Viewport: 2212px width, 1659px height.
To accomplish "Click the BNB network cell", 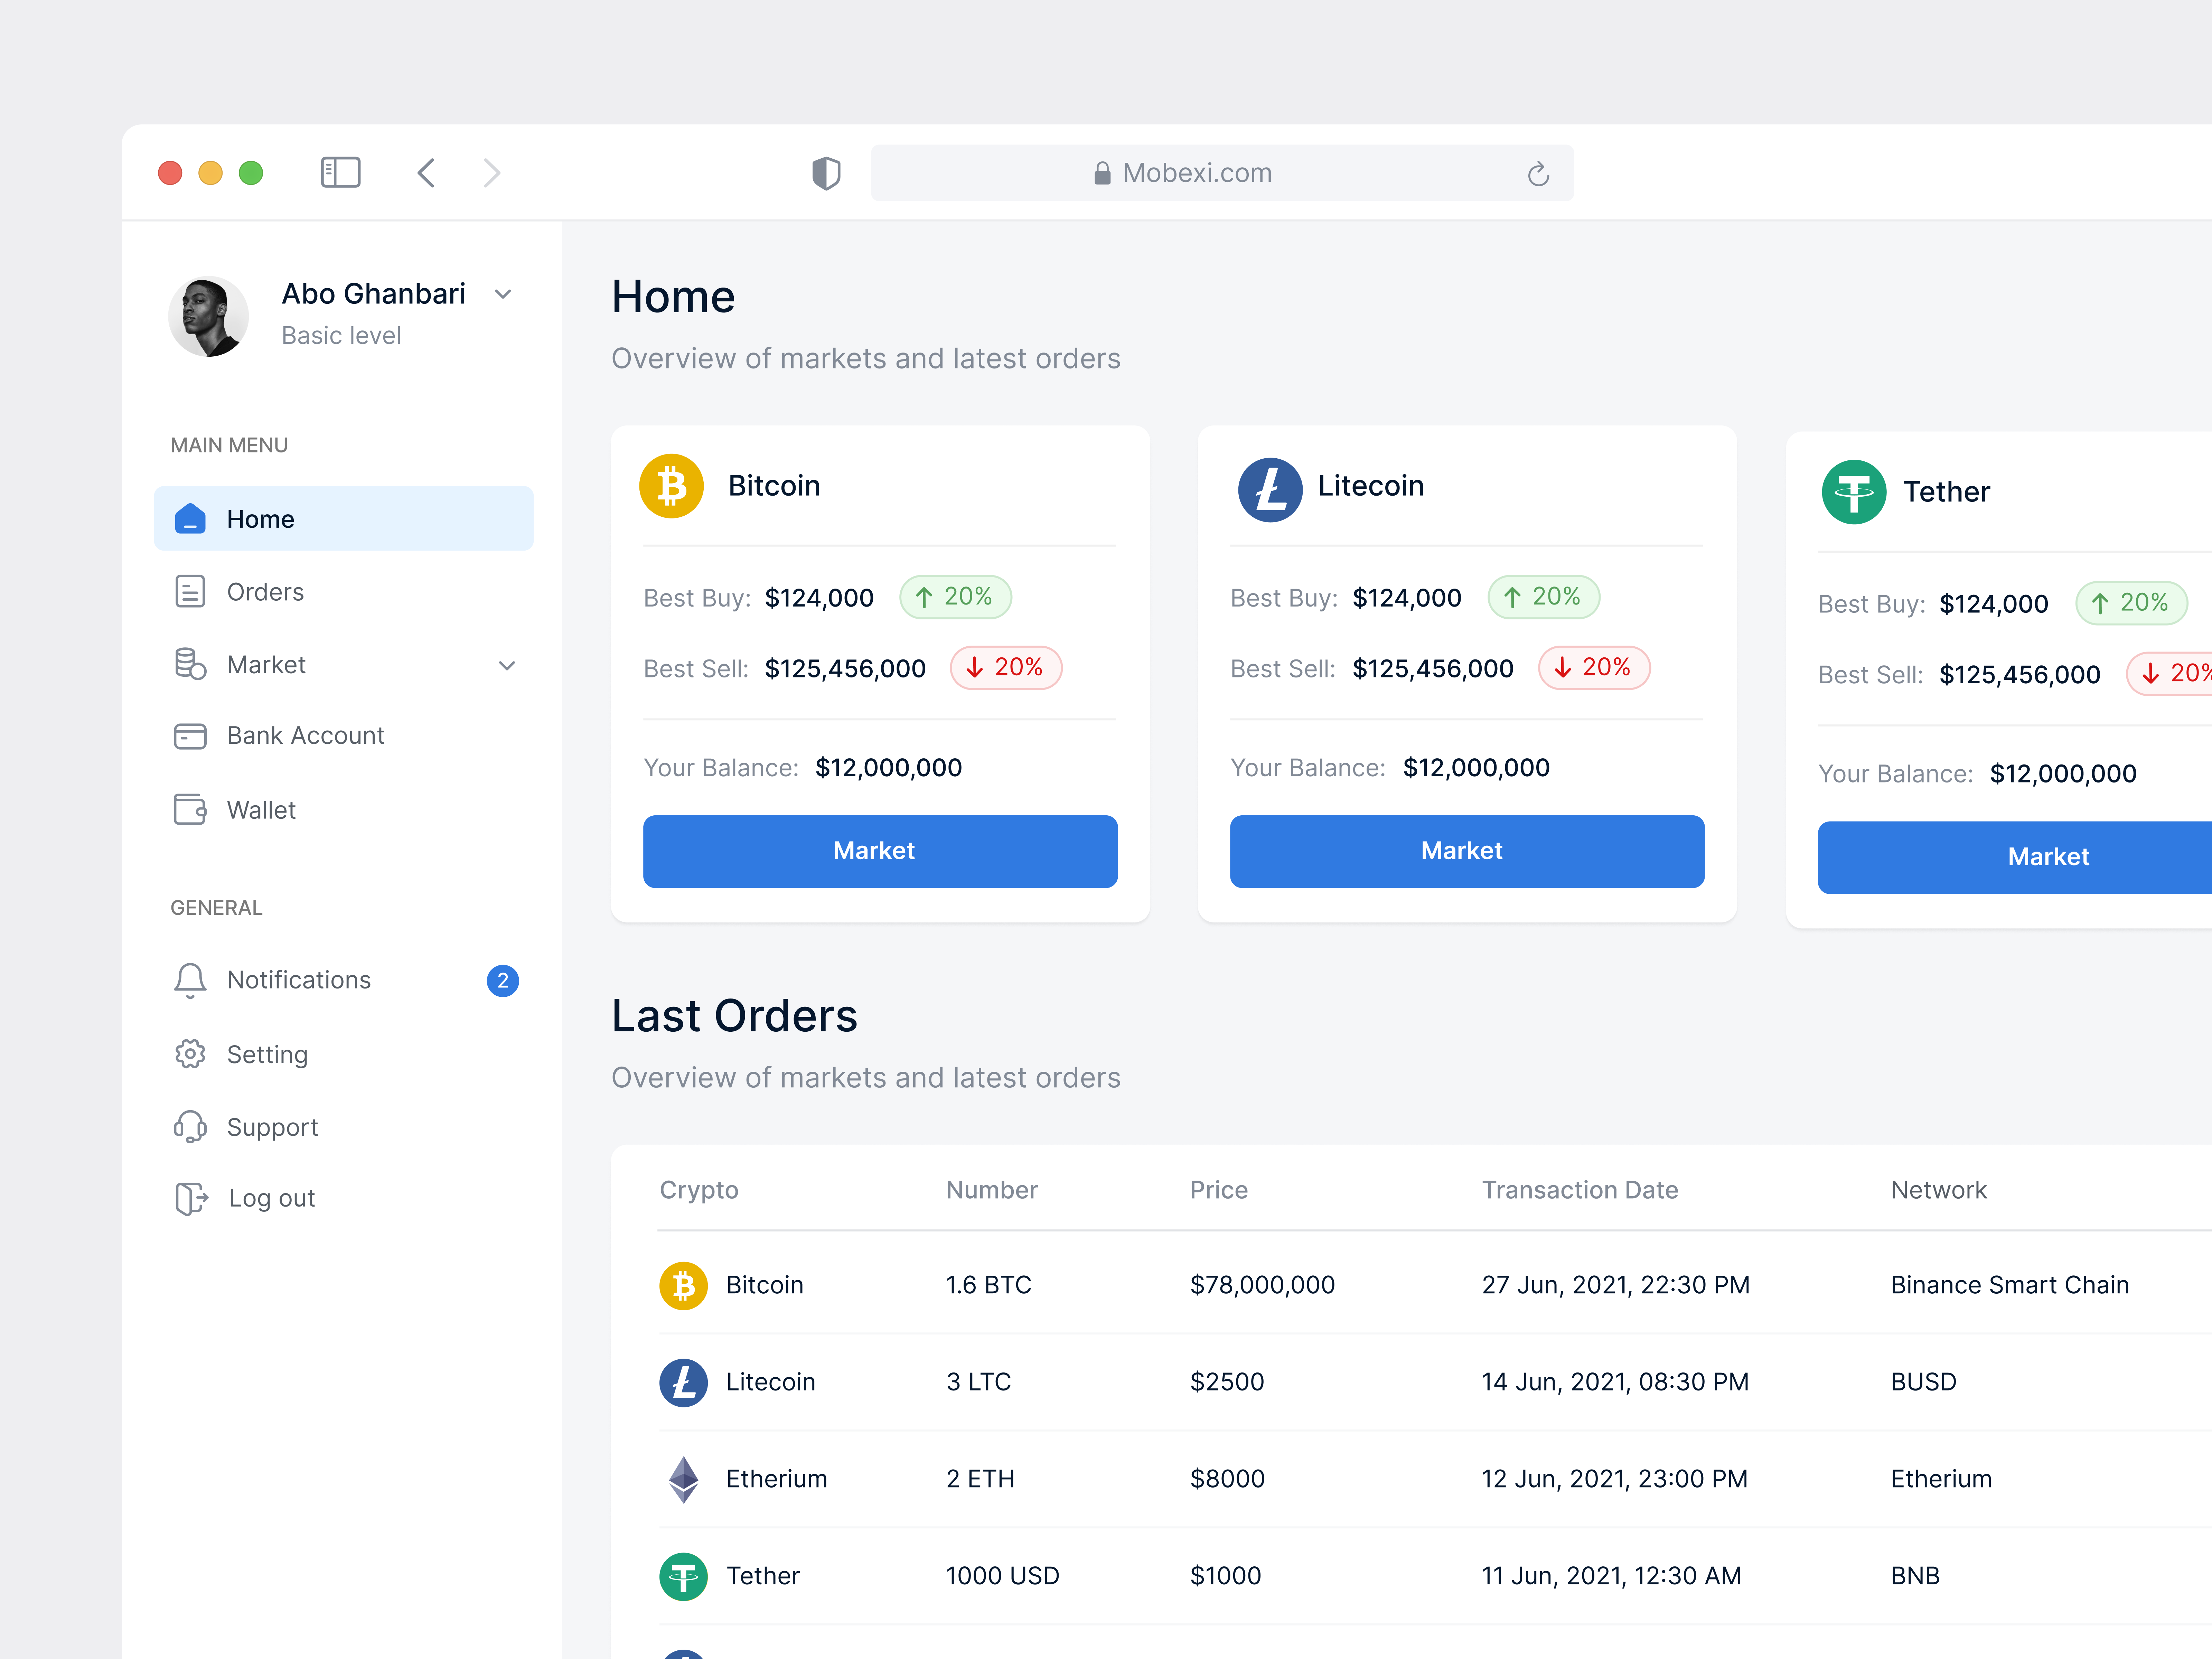I will [1915, 1576].
